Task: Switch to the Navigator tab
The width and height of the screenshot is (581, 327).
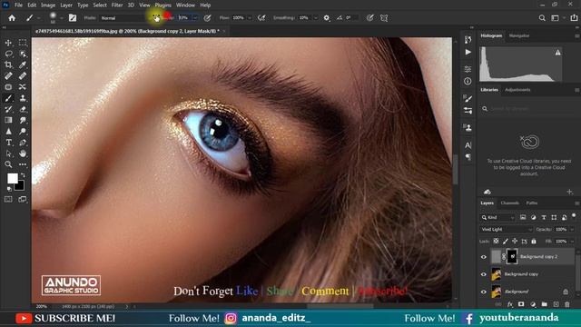Action: tap(518, 36)
